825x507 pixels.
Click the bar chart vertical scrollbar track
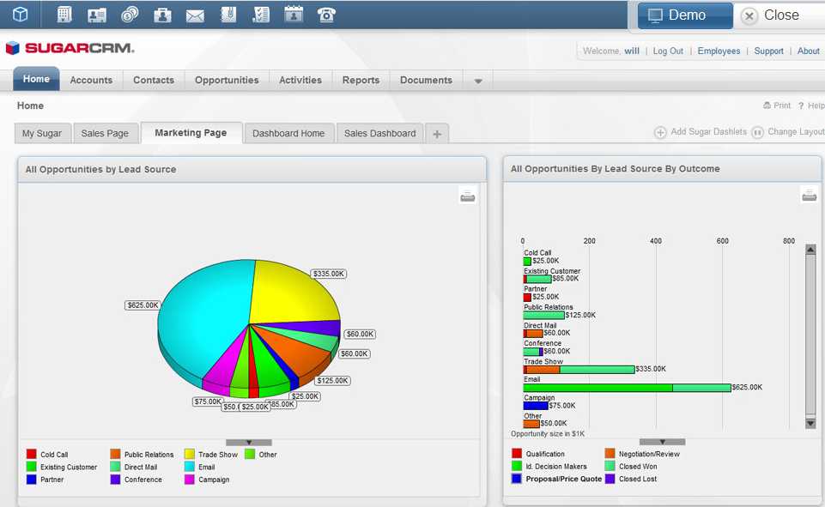point(810,335)
